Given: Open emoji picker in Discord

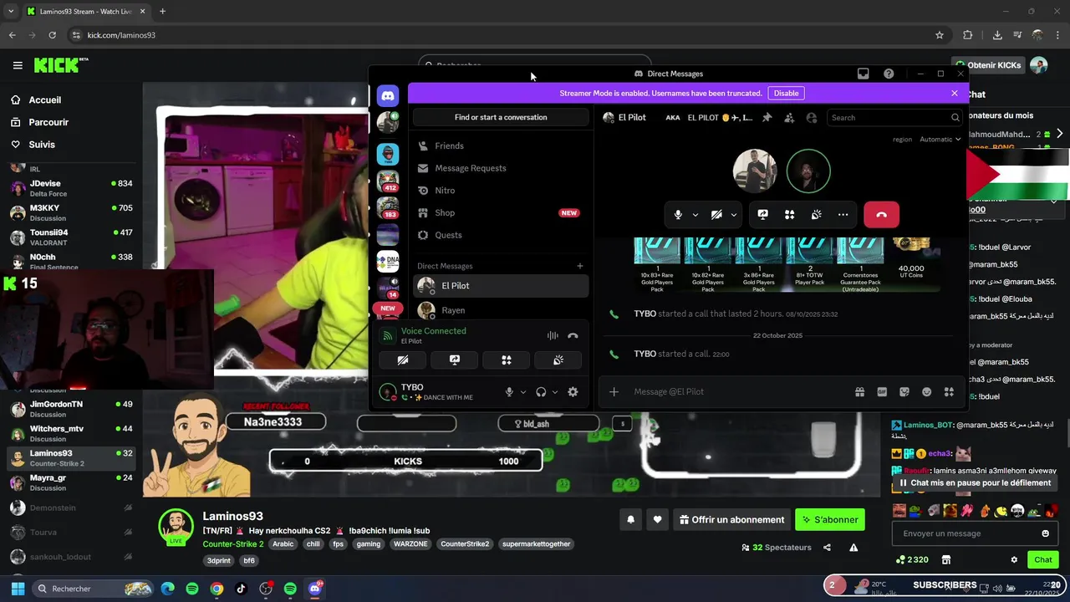Looking at the screenshot, I should pos(926,392).
